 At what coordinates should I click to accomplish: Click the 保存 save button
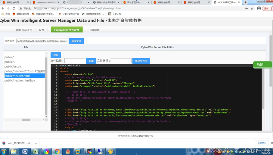coord(56,55)
